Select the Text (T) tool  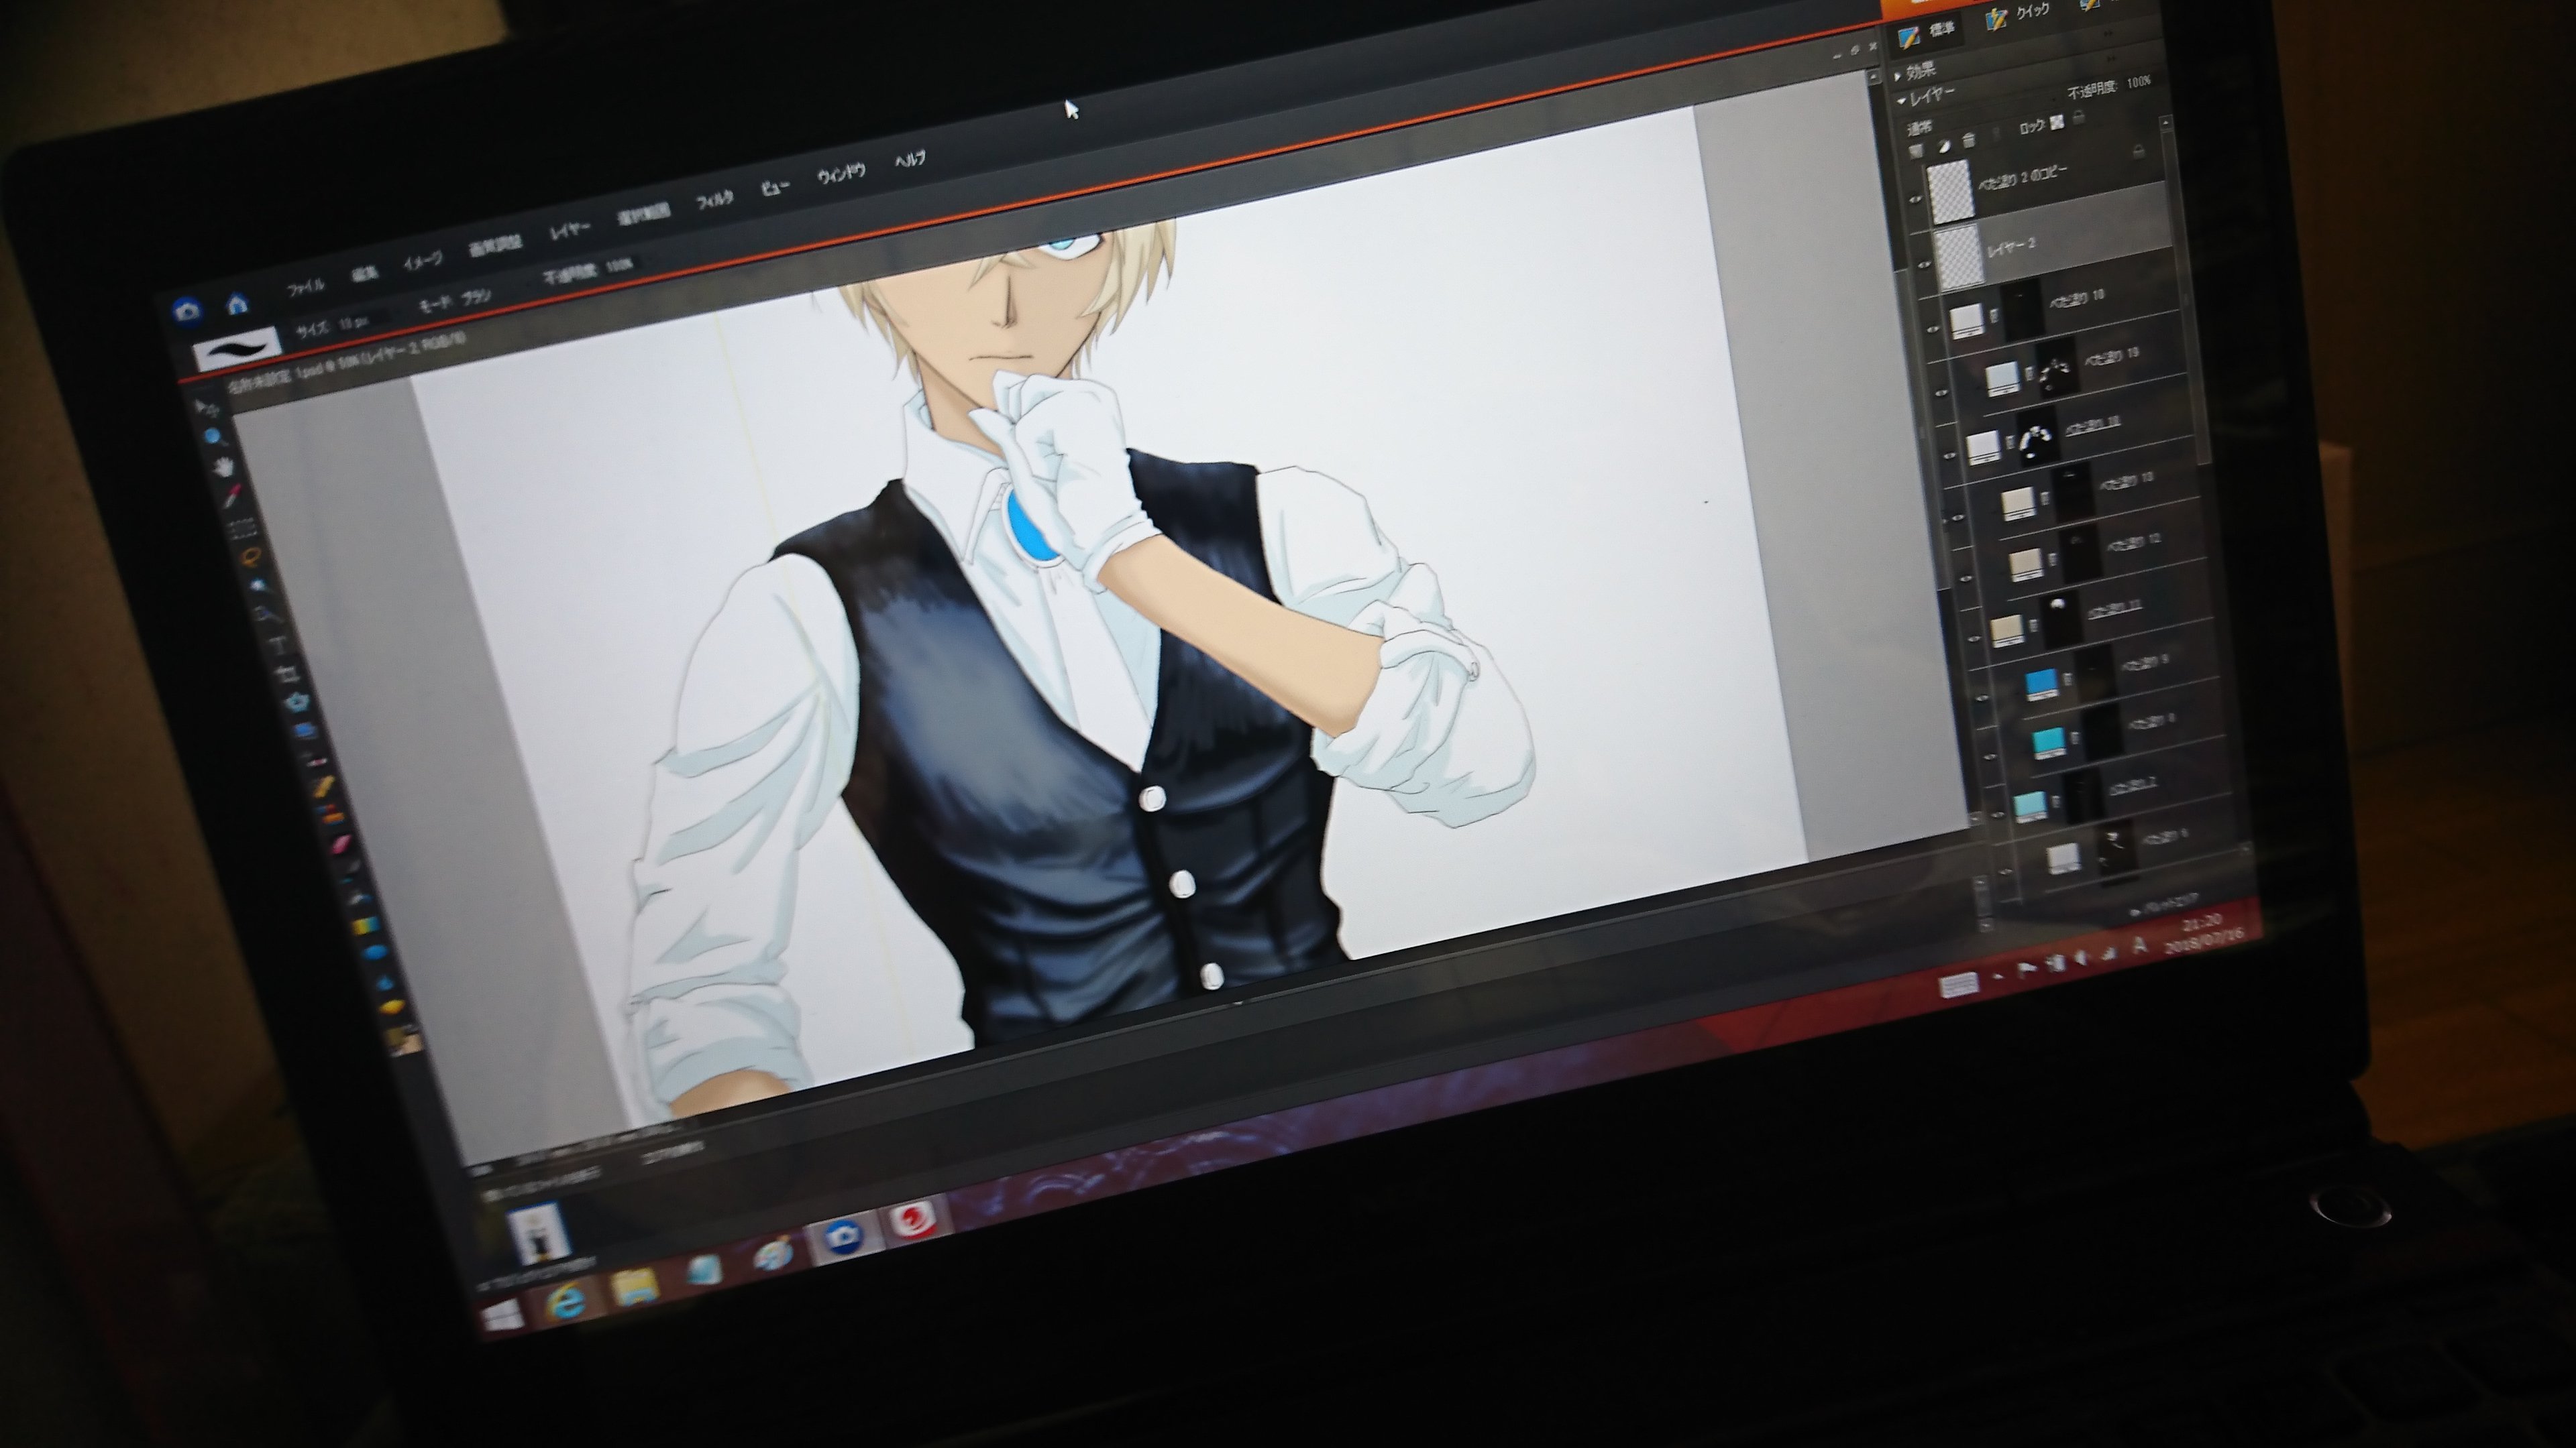[x=278, y=644]
